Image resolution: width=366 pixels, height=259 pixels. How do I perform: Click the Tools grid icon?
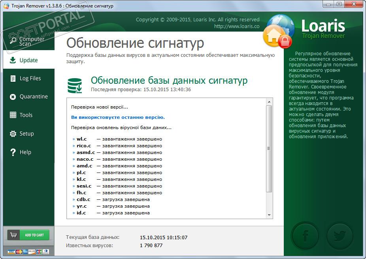click(x=13, y=115)
